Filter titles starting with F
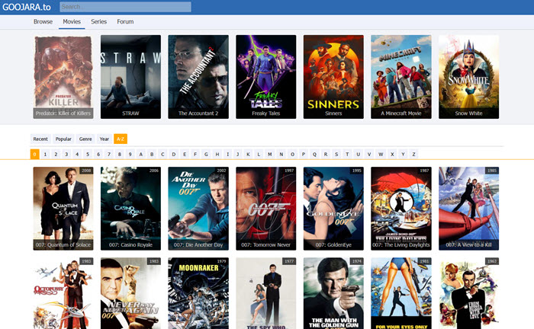The width and height of the screenshot is (534, 329). [x=195, y=155]
